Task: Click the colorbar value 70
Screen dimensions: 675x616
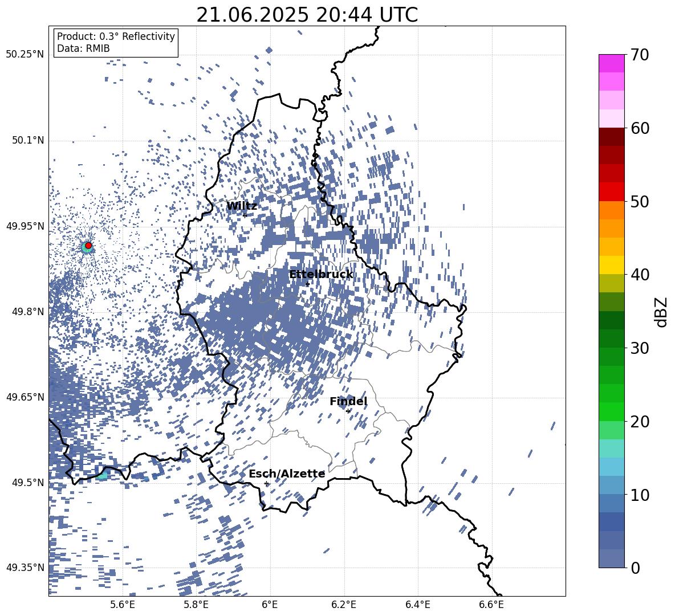Action: [x=640, y=55]
